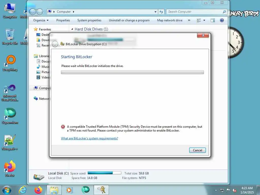Show more toolbar commands chevron

click(x=189, y=20)
